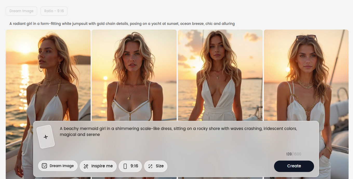Screen dimensions: 353x179
Task: Open third result image with deep V-neck jumpsuit
Action: (220, 75)
